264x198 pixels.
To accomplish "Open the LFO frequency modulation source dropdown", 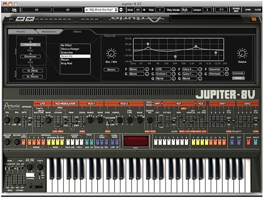I will click(163, 69).
